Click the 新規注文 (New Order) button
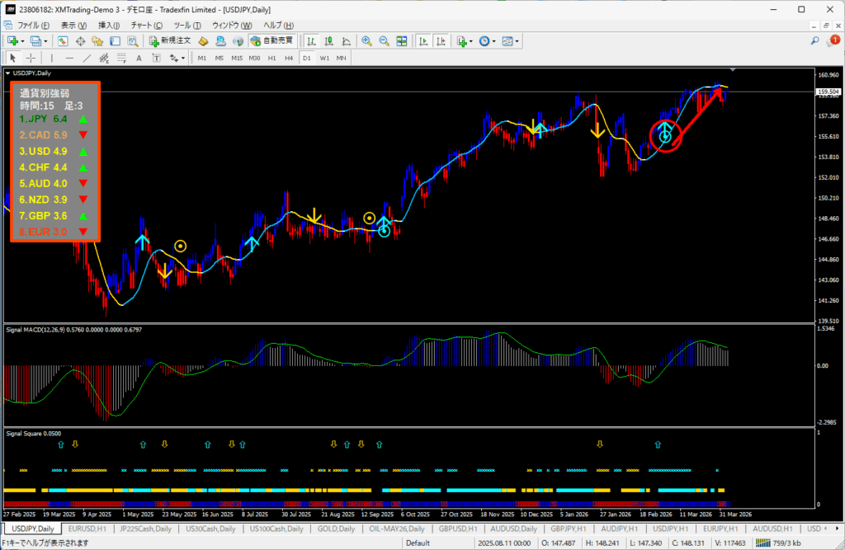 pos(169,40)
